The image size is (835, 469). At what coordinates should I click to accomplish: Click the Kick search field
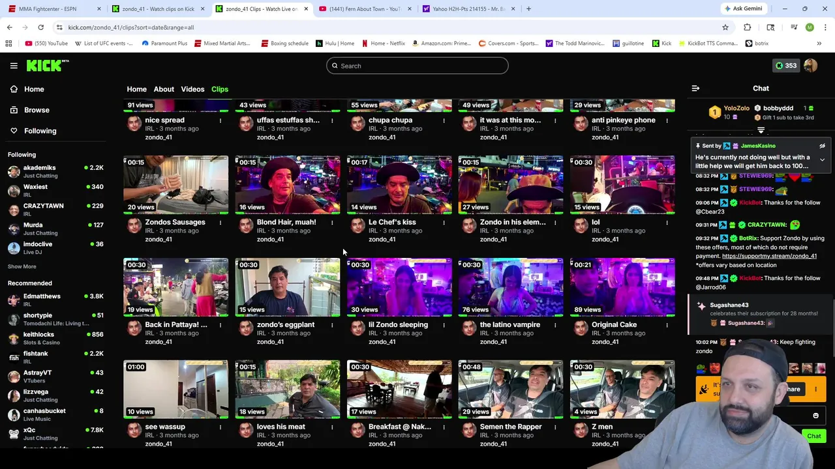(417, 66)
